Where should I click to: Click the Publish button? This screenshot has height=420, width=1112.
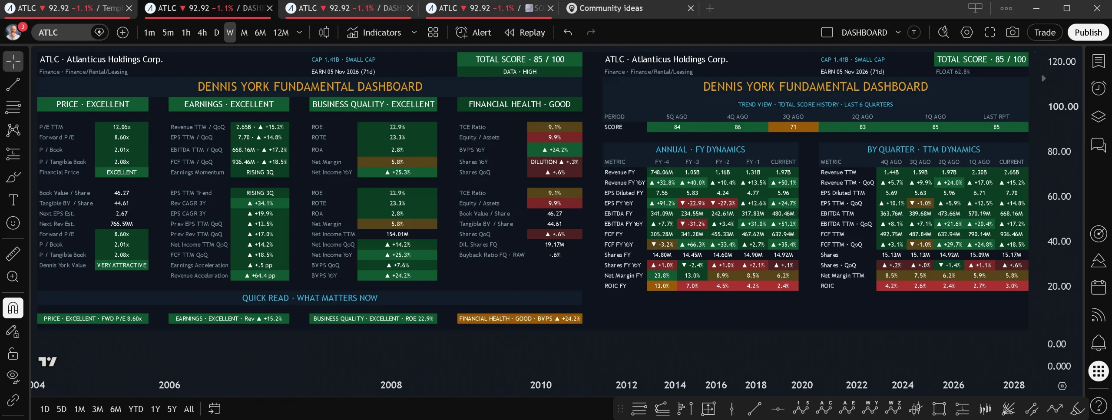pos(1088,32)
